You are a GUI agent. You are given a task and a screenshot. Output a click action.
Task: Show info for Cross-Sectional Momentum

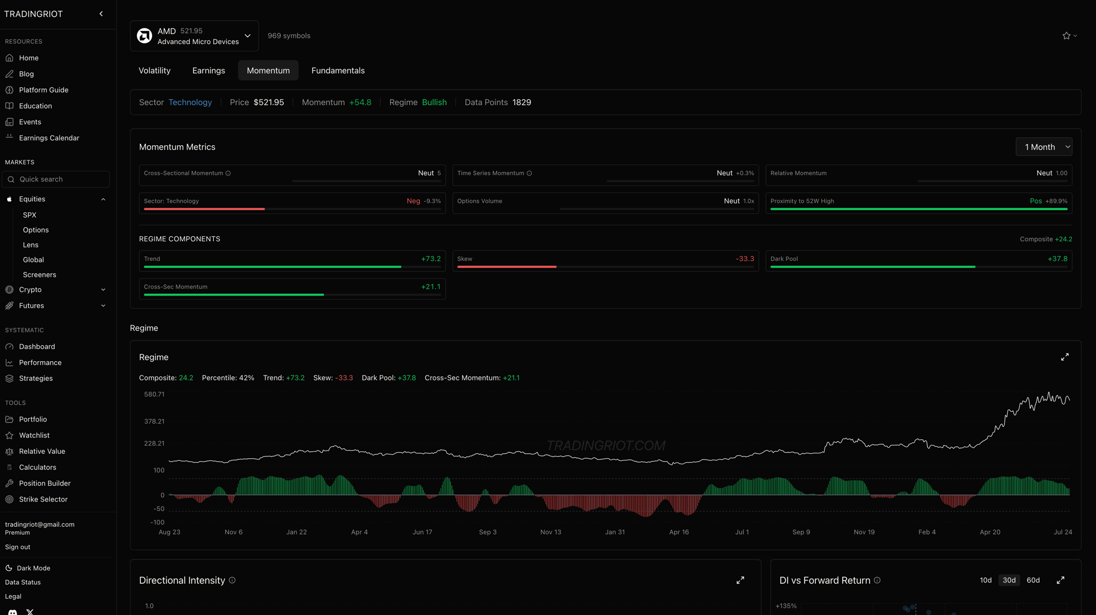coord(228,173)
